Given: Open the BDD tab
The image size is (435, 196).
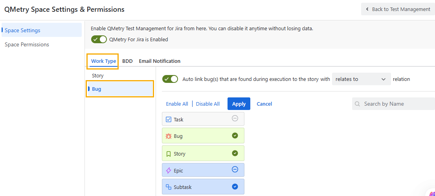Looking at the screenshot, I should [127, 61].
